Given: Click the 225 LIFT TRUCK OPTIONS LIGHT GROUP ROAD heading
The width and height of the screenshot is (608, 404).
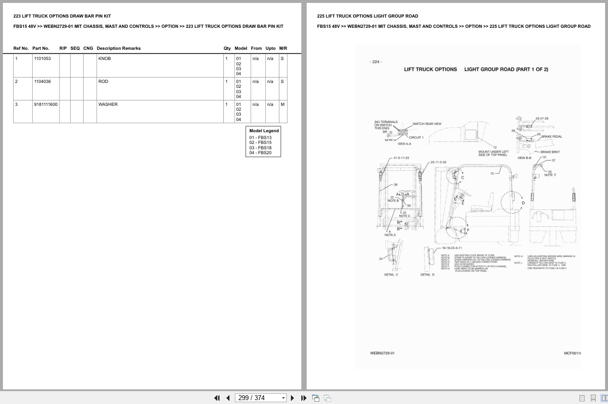Looking at the screenshot, I should (367, 16).
